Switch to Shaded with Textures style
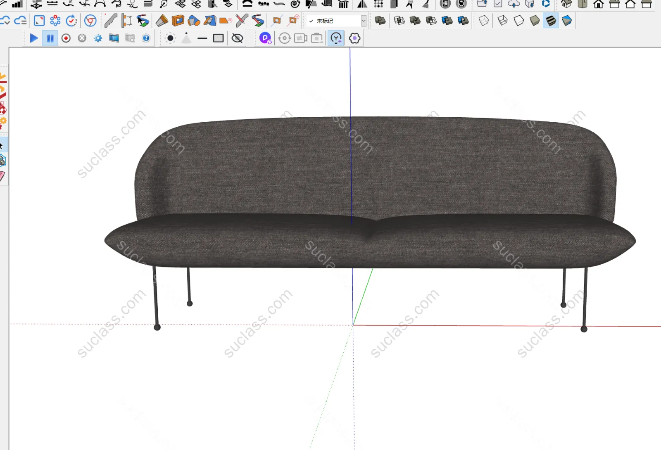The image size is (661, 450). pyautogui.click(x=551, y=21)
